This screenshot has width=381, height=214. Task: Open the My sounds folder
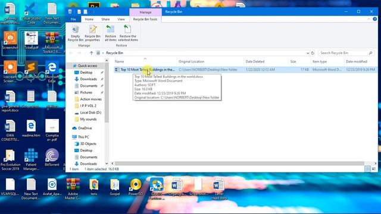pyautogui.click(x=88, y=119)
